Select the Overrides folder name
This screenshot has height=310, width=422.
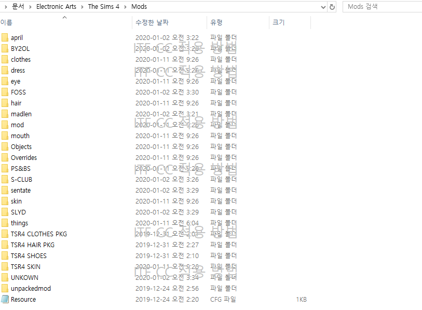[x=24, y=157]
